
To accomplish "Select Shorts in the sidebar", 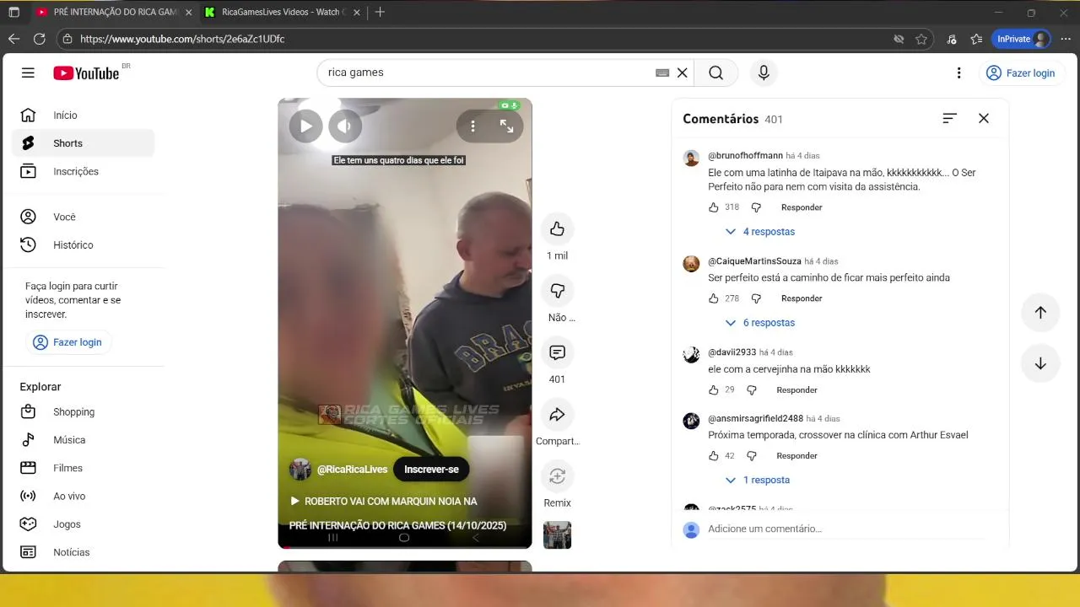I will pyautogui.click(x=83, y=143).
